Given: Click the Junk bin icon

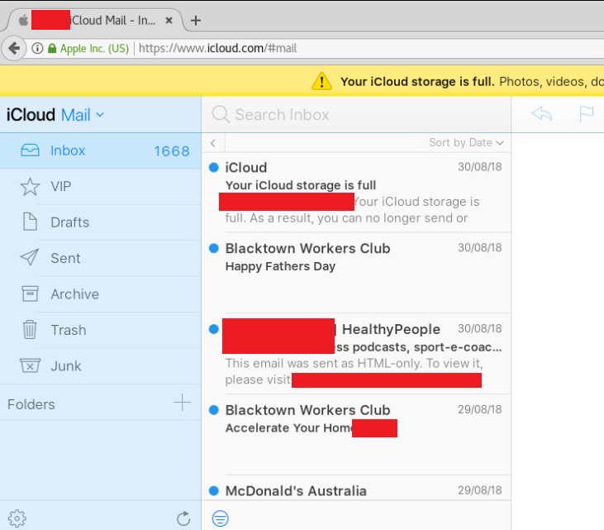Looking at the screenshot, I should click(x=30, y=365).
